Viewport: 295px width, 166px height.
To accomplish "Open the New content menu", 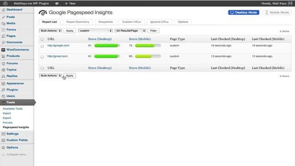I will [70, 3].
